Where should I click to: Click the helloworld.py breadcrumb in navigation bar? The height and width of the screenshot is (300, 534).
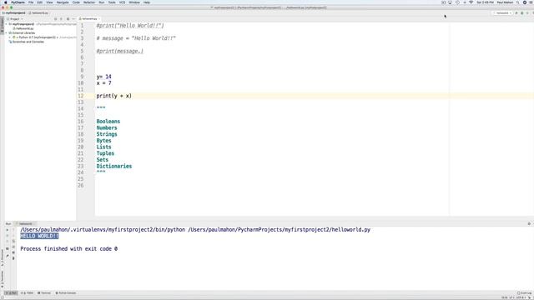(x=39, y=13)
